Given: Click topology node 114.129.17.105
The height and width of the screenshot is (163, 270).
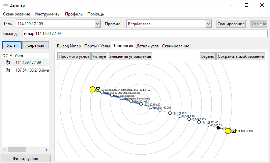Looking at the screenshot, I should click(x=199, y=122).
